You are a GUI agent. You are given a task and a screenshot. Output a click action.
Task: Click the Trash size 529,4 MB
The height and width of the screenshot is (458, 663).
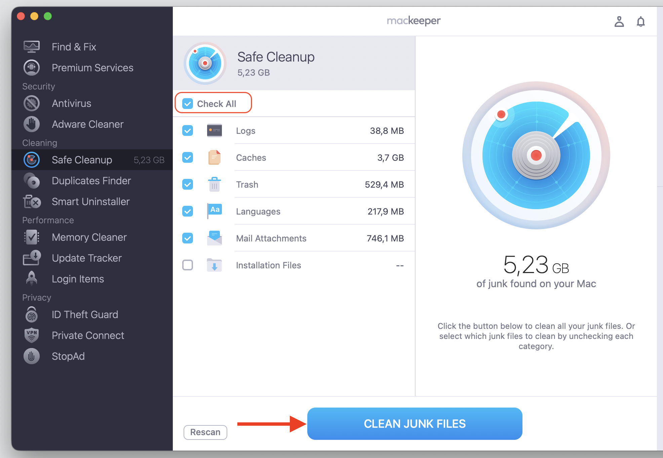point(384,184)
